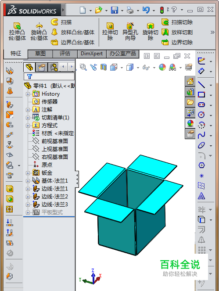This screenshot has height=291, width=219.
Task: Switch to the 评估 tab
Action: [65, 54]
